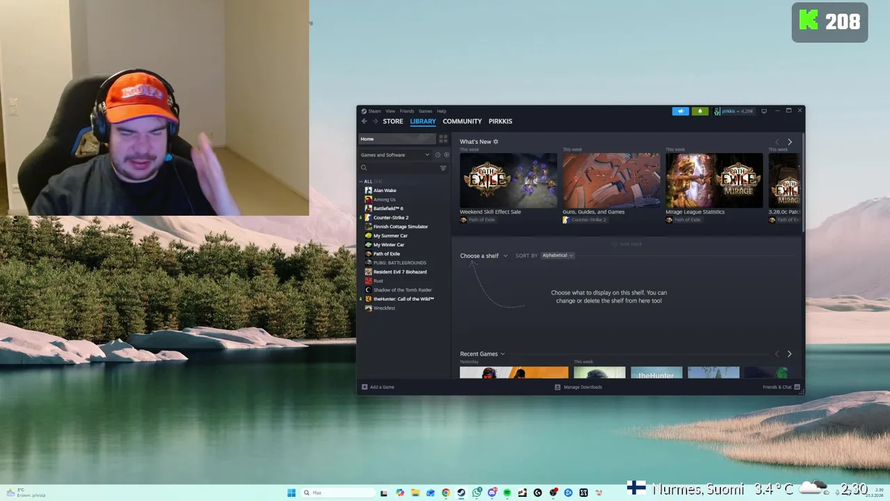Screen dimensions: 890x501
Task: Open the PIRKKIS profile tab
Action: pos(501,121)
